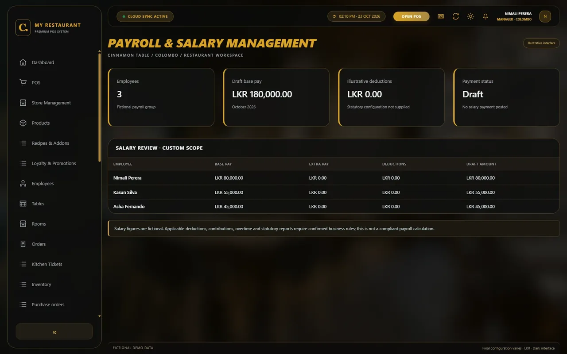This screenshot has height=354, width=567.
Task: Select the Nimali Perera employee row name
Action: [128, 178]
